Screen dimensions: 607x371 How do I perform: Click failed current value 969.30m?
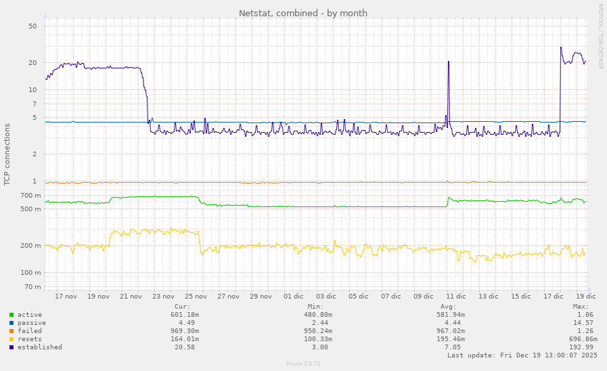[x=185, y=331]
